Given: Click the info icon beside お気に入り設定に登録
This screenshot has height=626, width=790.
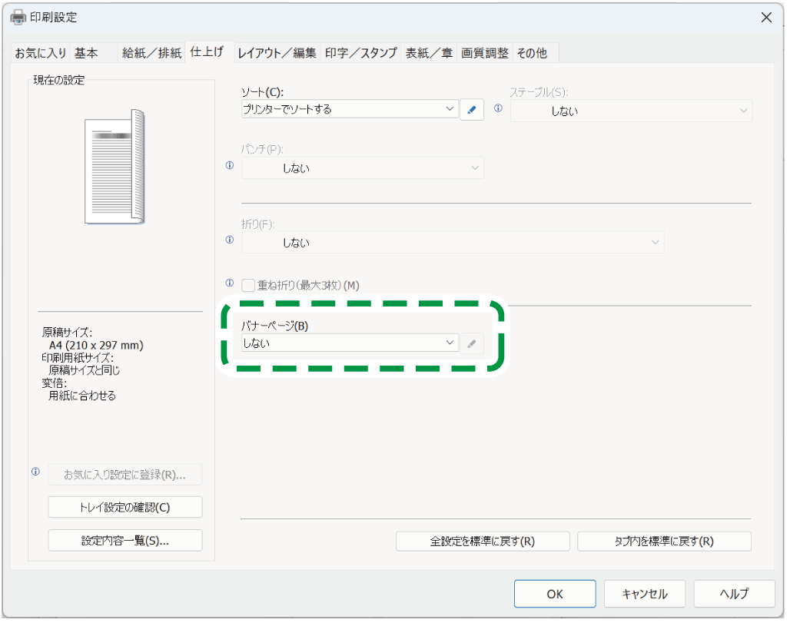Looking at the screenshot, I should click(x=35, y=472).
